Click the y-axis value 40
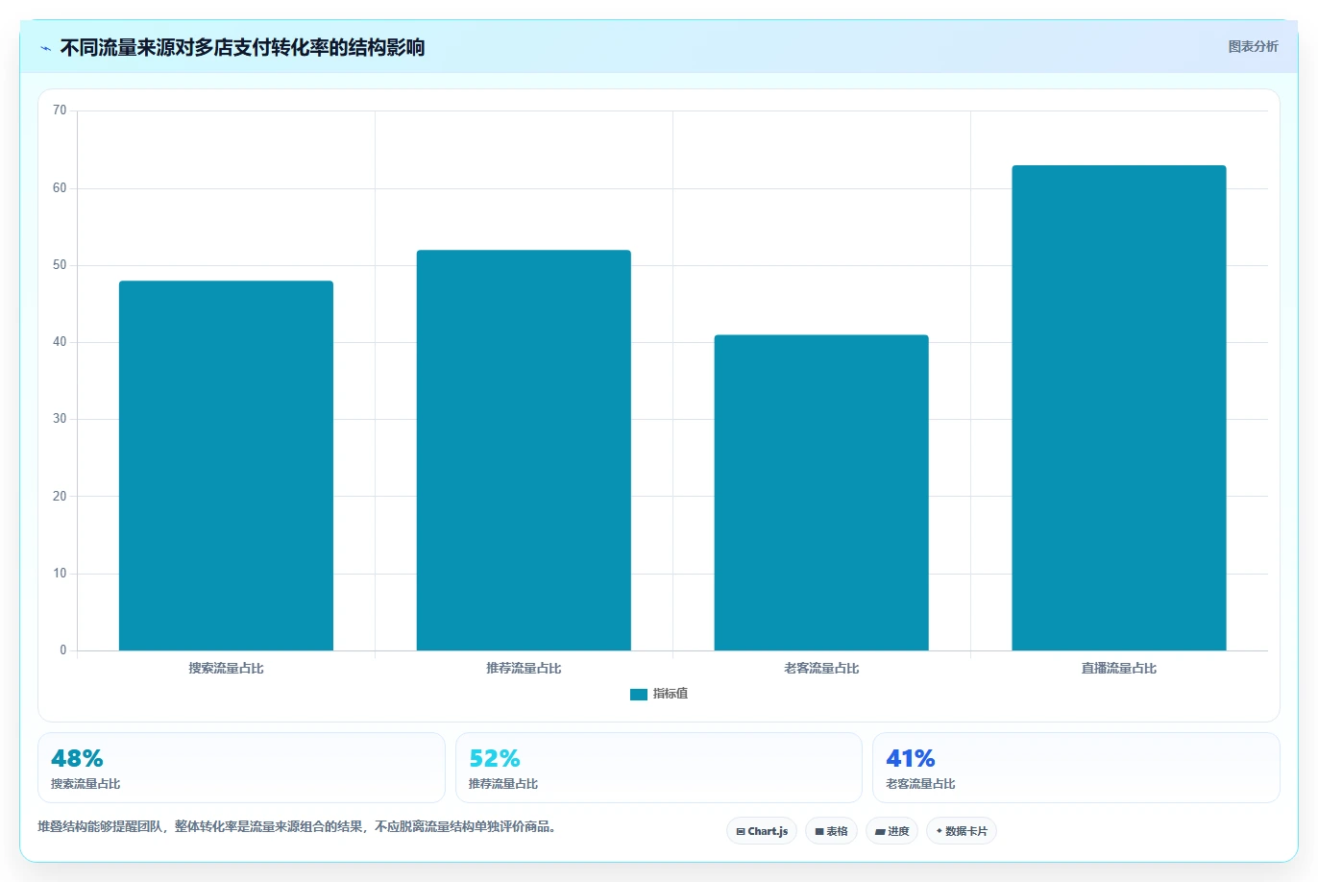 [60, 342]
